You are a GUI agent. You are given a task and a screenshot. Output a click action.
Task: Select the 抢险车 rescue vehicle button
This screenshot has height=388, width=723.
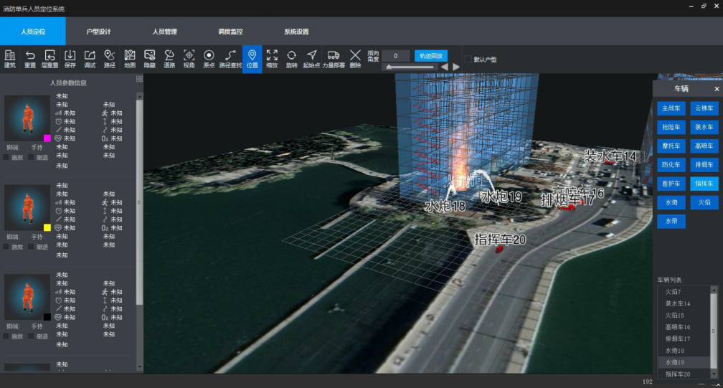pos(671,127)
